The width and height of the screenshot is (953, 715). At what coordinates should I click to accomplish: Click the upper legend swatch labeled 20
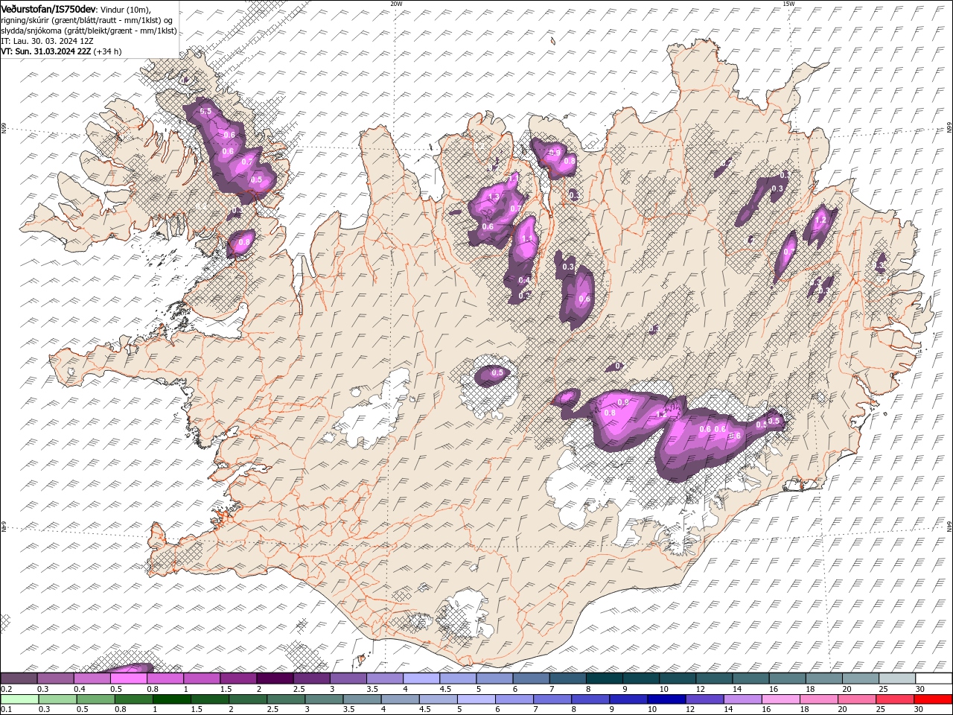click(x=859, y=679)
